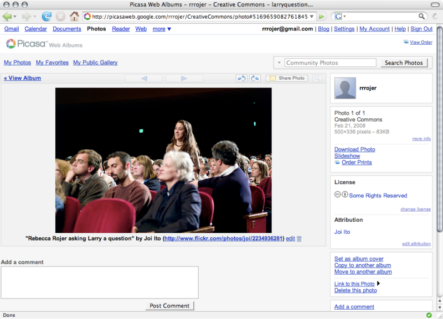Click the zoom magnifier icon beside Share Photo

pyautogui.click(x=317, y=78)
